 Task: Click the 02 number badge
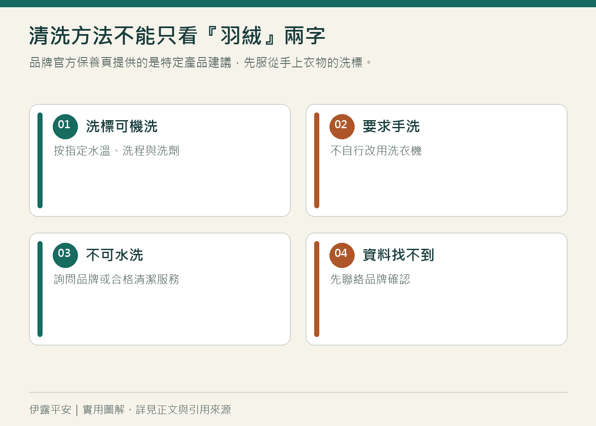tap(342, 127)
